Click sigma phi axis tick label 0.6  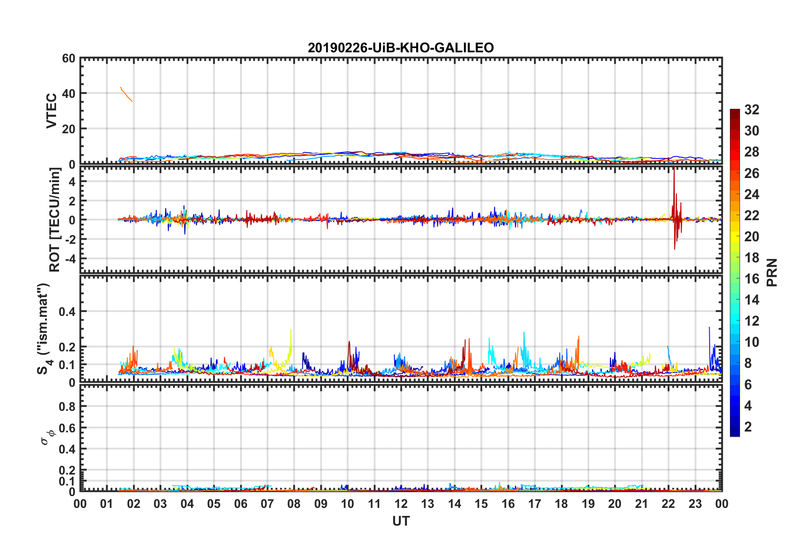pos(67,428)
